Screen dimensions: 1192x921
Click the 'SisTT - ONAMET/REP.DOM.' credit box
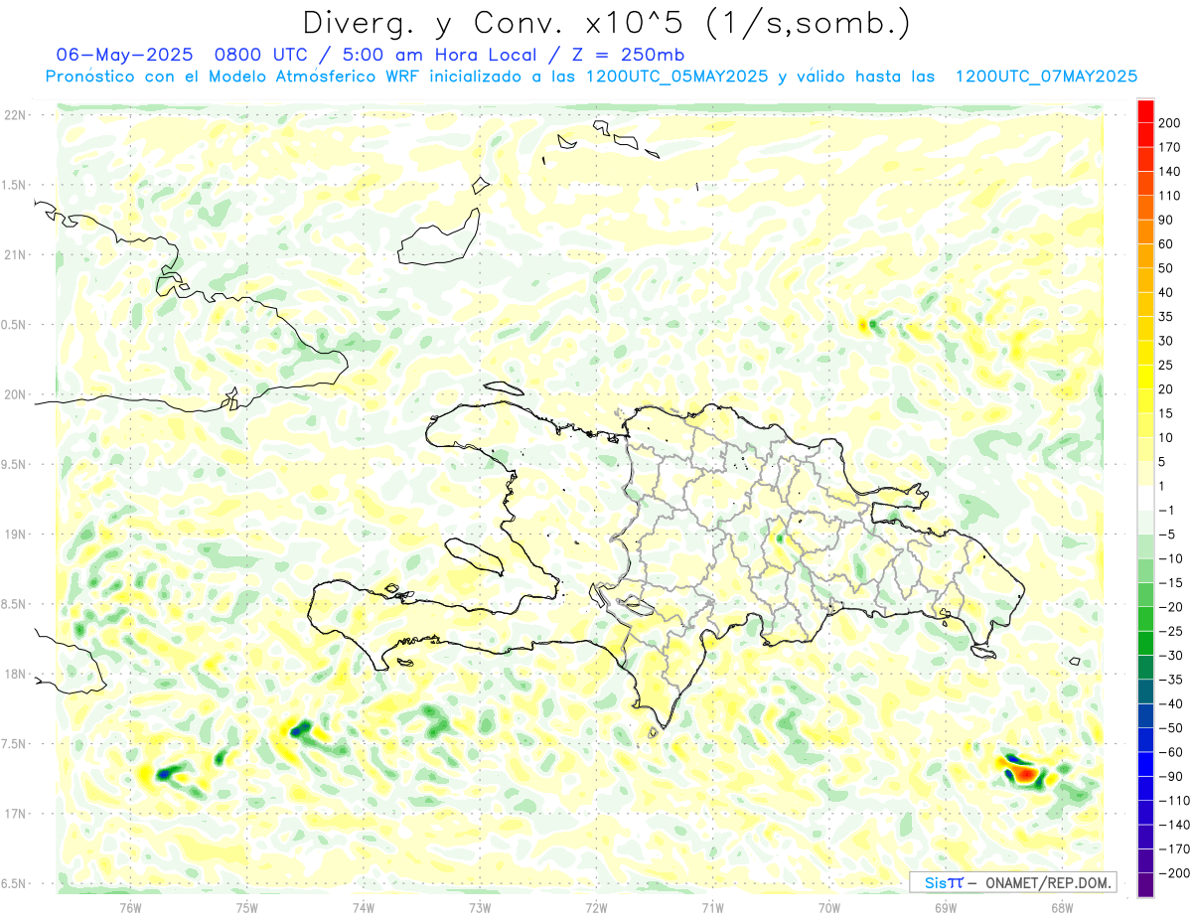[x=1013, y=882]
